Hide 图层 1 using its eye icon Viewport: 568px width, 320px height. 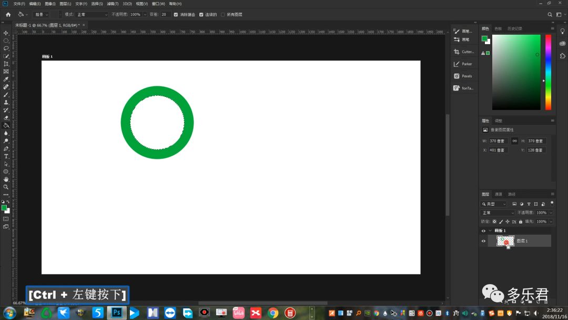(483, 241)
